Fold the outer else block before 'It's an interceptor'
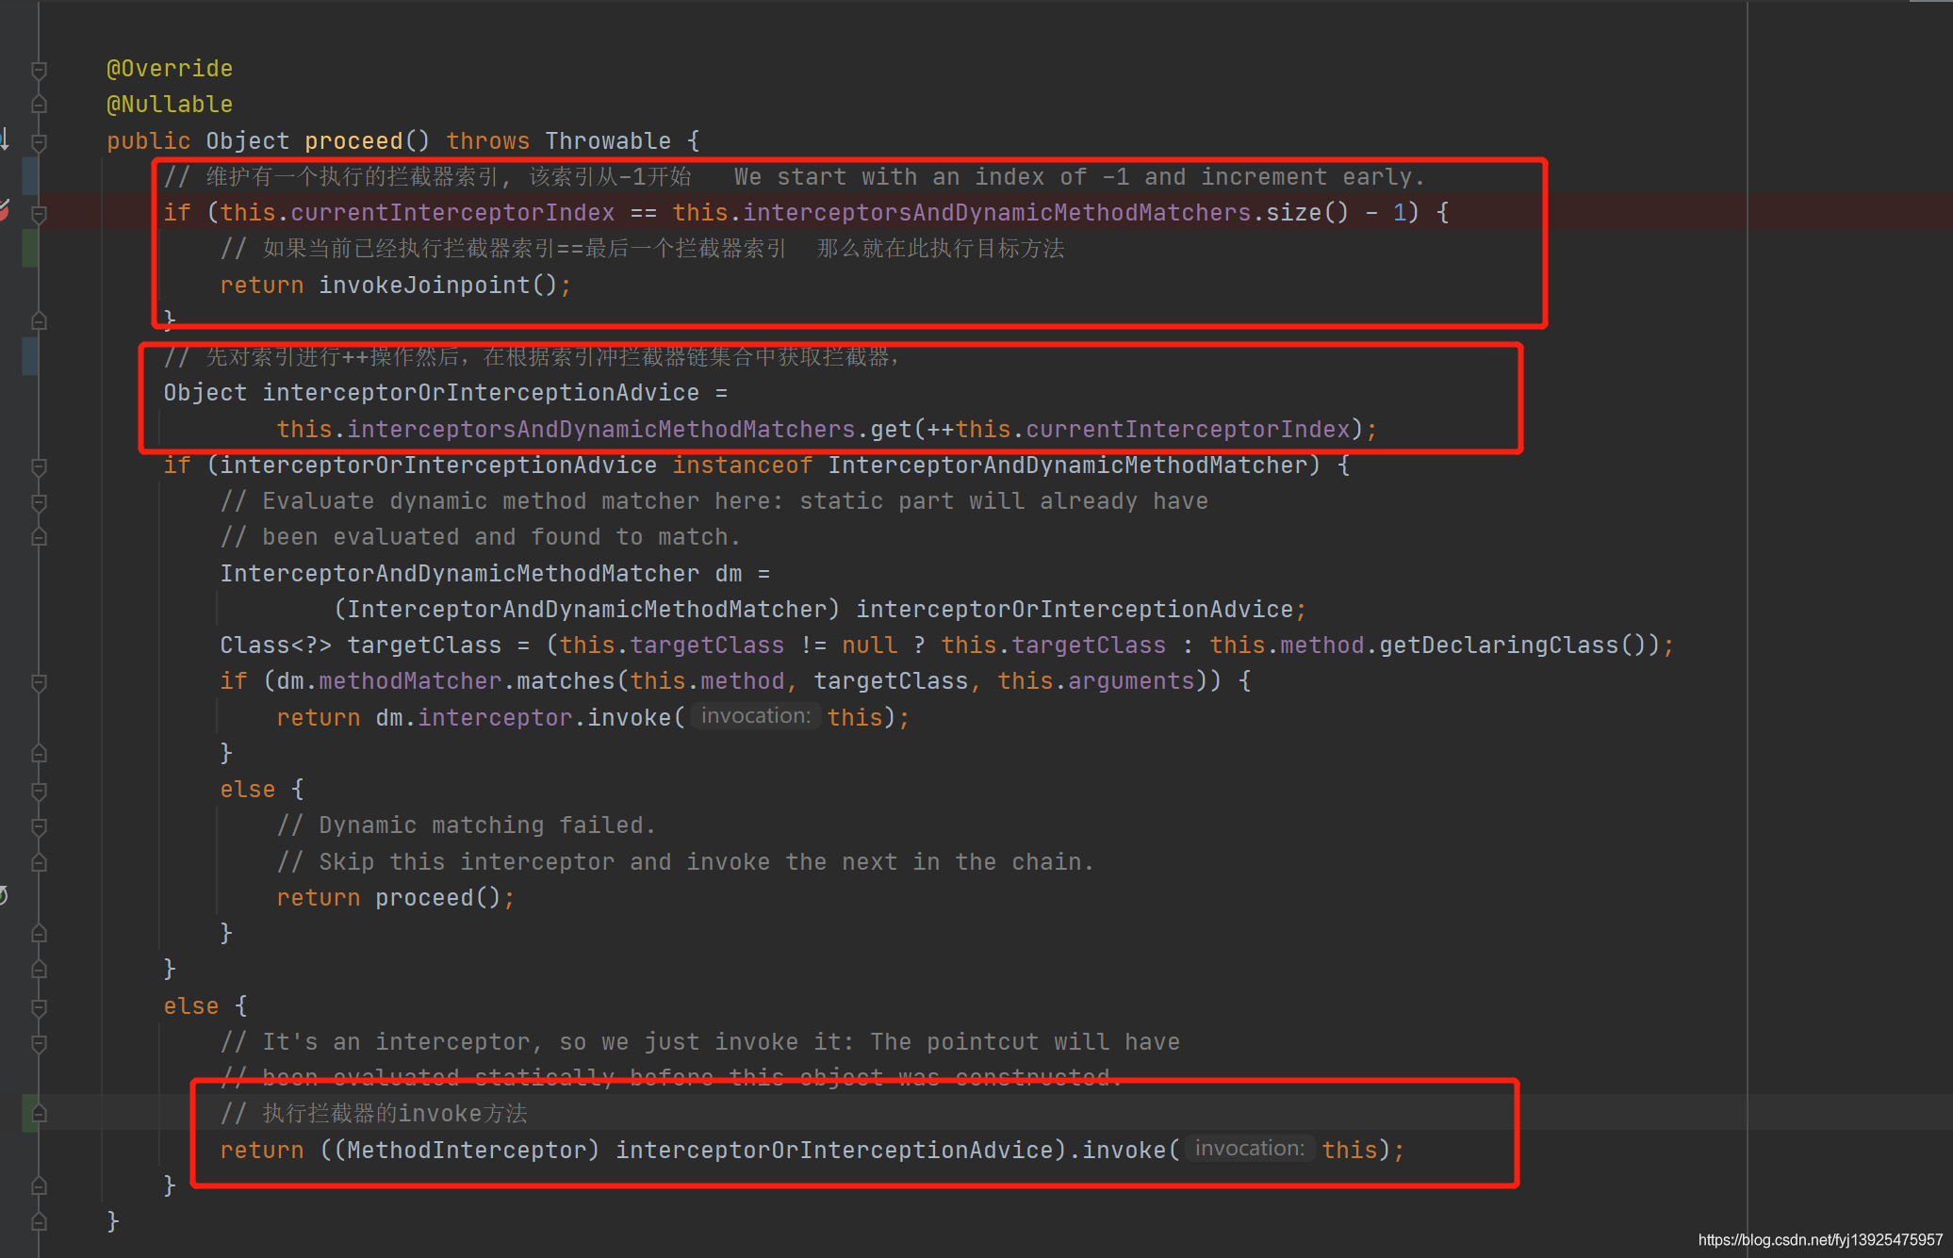 (x=39, y=1007)
